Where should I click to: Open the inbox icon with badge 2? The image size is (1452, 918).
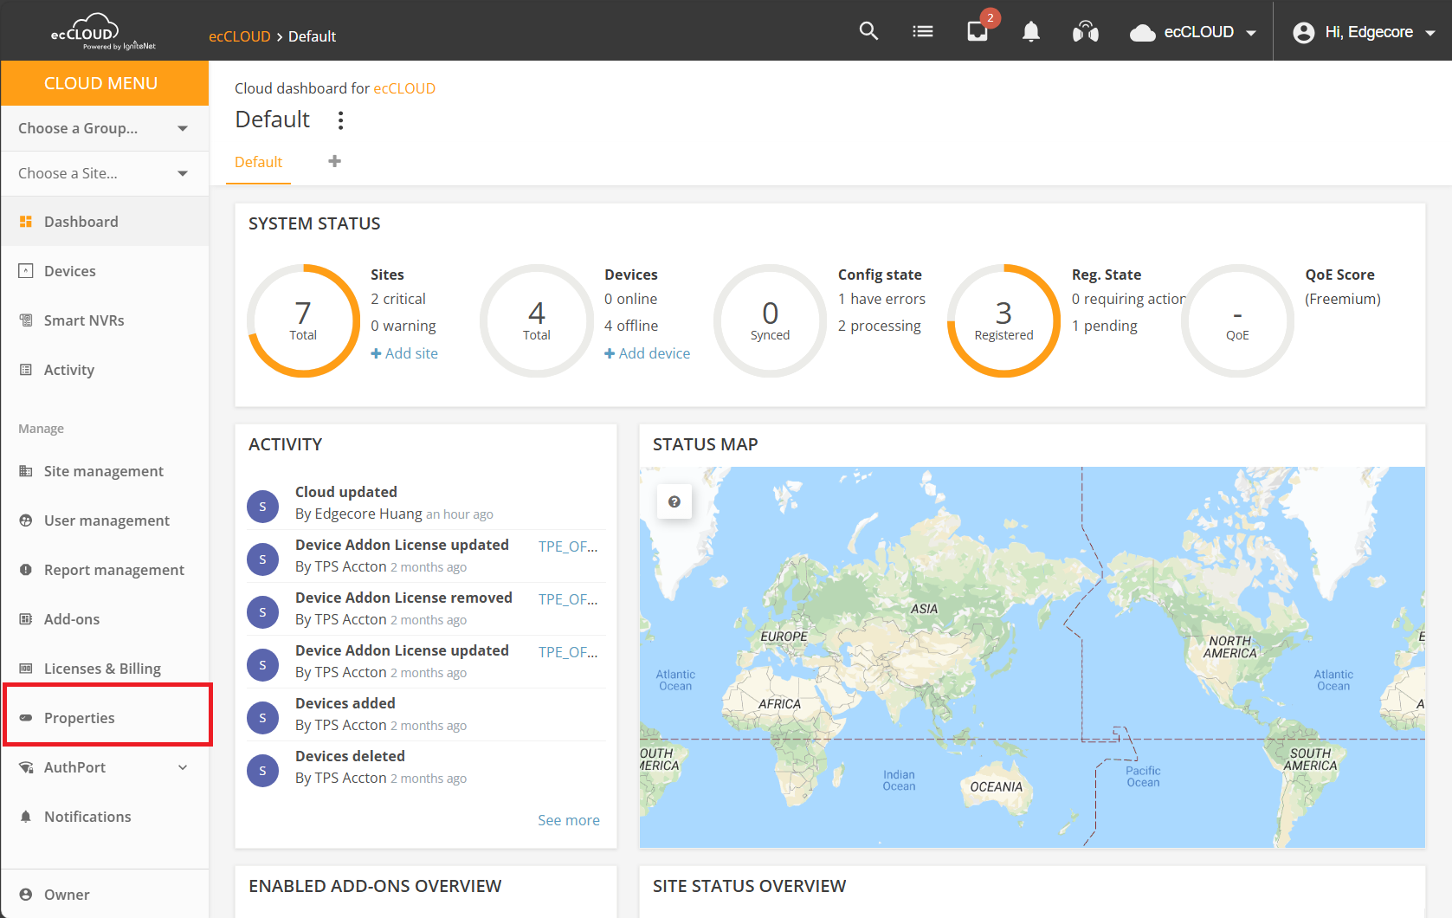[978, 32]
